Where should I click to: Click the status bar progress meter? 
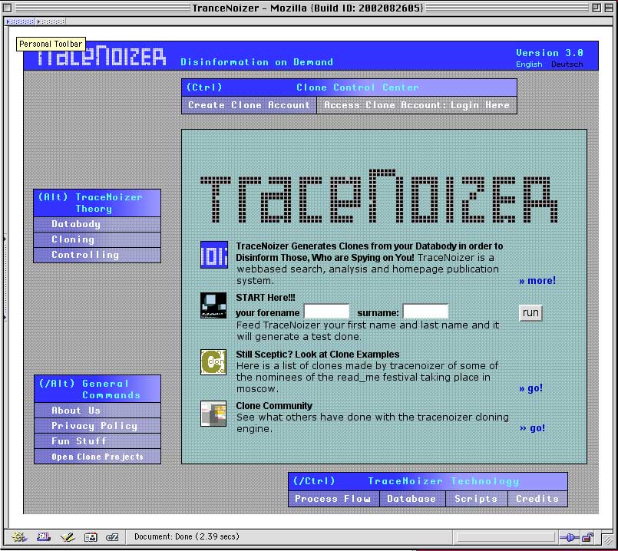click(504, 537)
